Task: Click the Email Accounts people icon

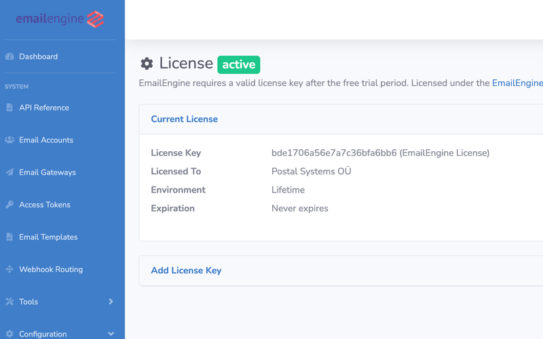Action: [10, 140]
